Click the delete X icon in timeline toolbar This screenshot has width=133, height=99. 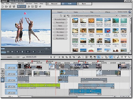coord(59,57)
